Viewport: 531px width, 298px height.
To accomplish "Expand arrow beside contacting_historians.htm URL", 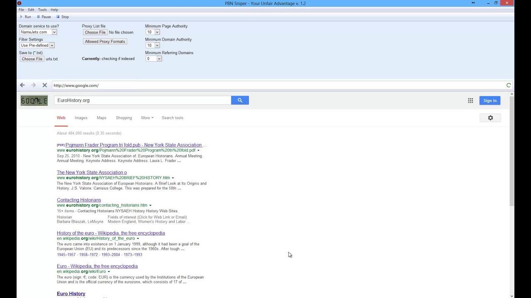I will click(x=150, y=205).
